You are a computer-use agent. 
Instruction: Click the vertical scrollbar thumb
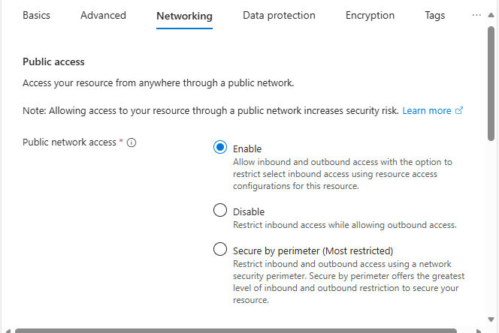(x=491, y=82)
